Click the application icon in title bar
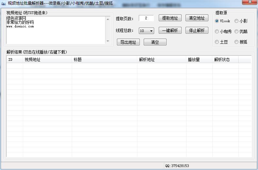Image resolution: width=258 pixels, height=170 pixels. 4,4
